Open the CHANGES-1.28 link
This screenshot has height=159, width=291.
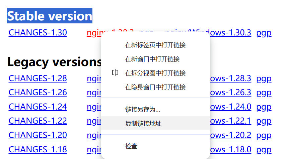(38, 78)
